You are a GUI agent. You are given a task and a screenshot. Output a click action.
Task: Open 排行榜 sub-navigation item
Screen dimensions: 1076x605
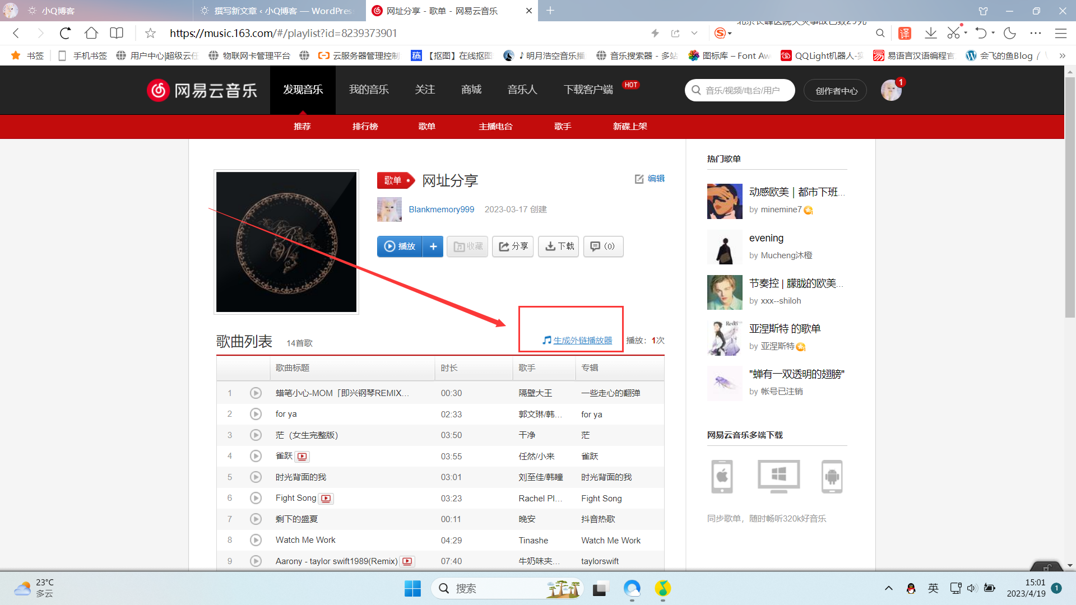[365, 127]
